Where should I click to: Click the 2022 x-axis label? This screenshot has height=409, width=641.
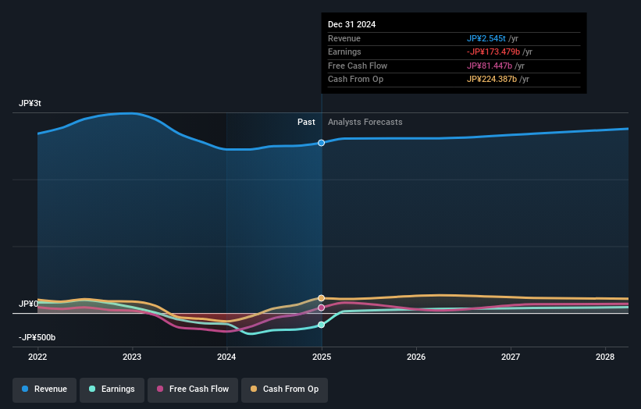pos(37,357)
